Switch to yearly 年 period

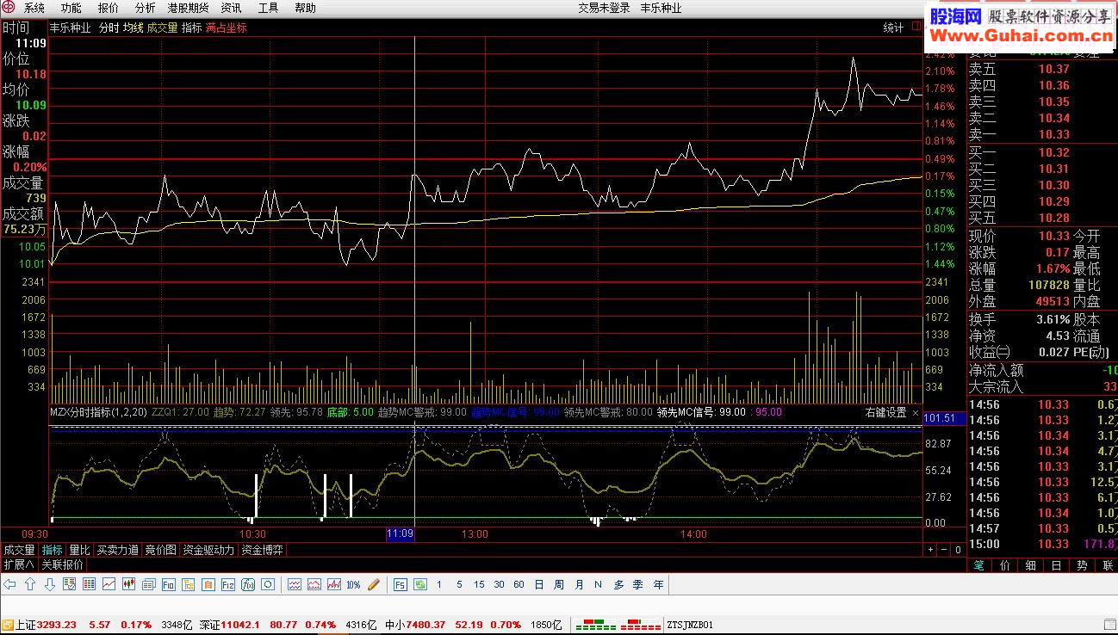[x=658, y=584]
